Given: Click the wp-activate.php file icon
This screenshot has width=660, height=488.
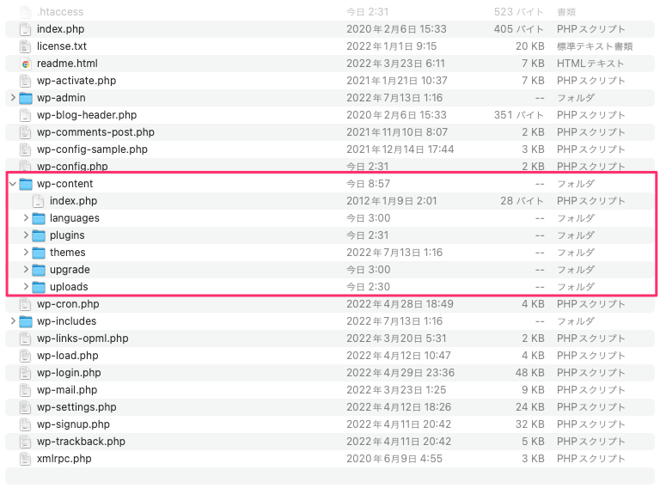Looking at the screenshot, I should 26,81.
